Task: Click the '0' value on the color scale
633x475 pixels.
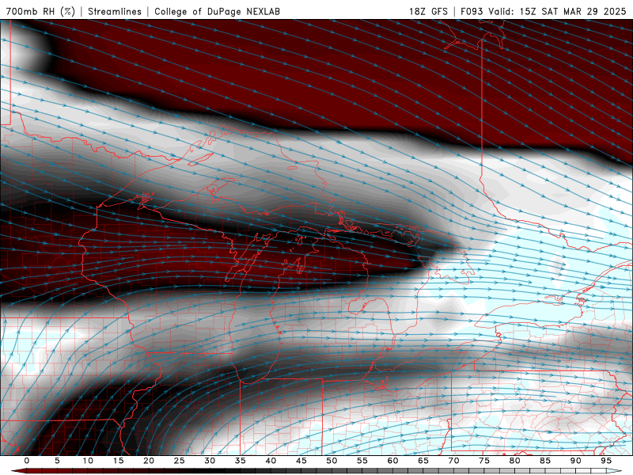Action: 27,461
